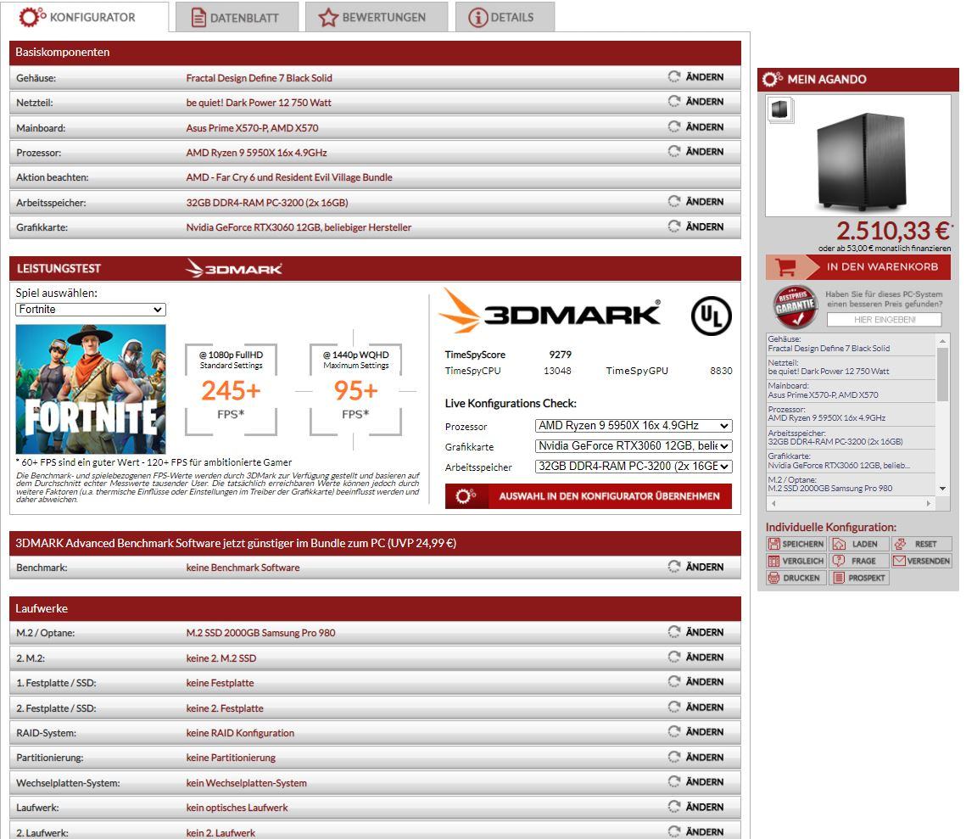This screenshot has height=839, width=966.
Task: Click the refresh icon next to Netzteil
Action: (x=674, y=101)
